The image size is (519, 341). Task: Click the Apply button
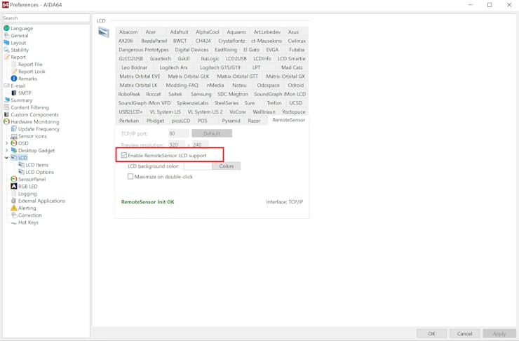(x=499, y=333)
